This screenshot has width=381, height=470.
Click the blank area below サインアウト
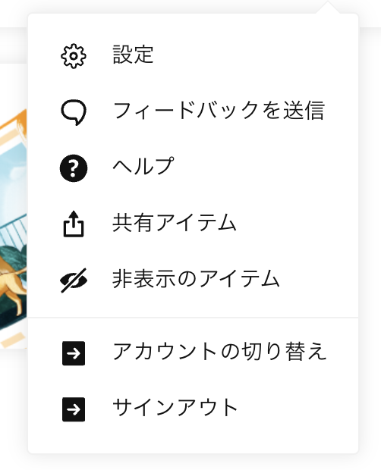tap(194, 439)
